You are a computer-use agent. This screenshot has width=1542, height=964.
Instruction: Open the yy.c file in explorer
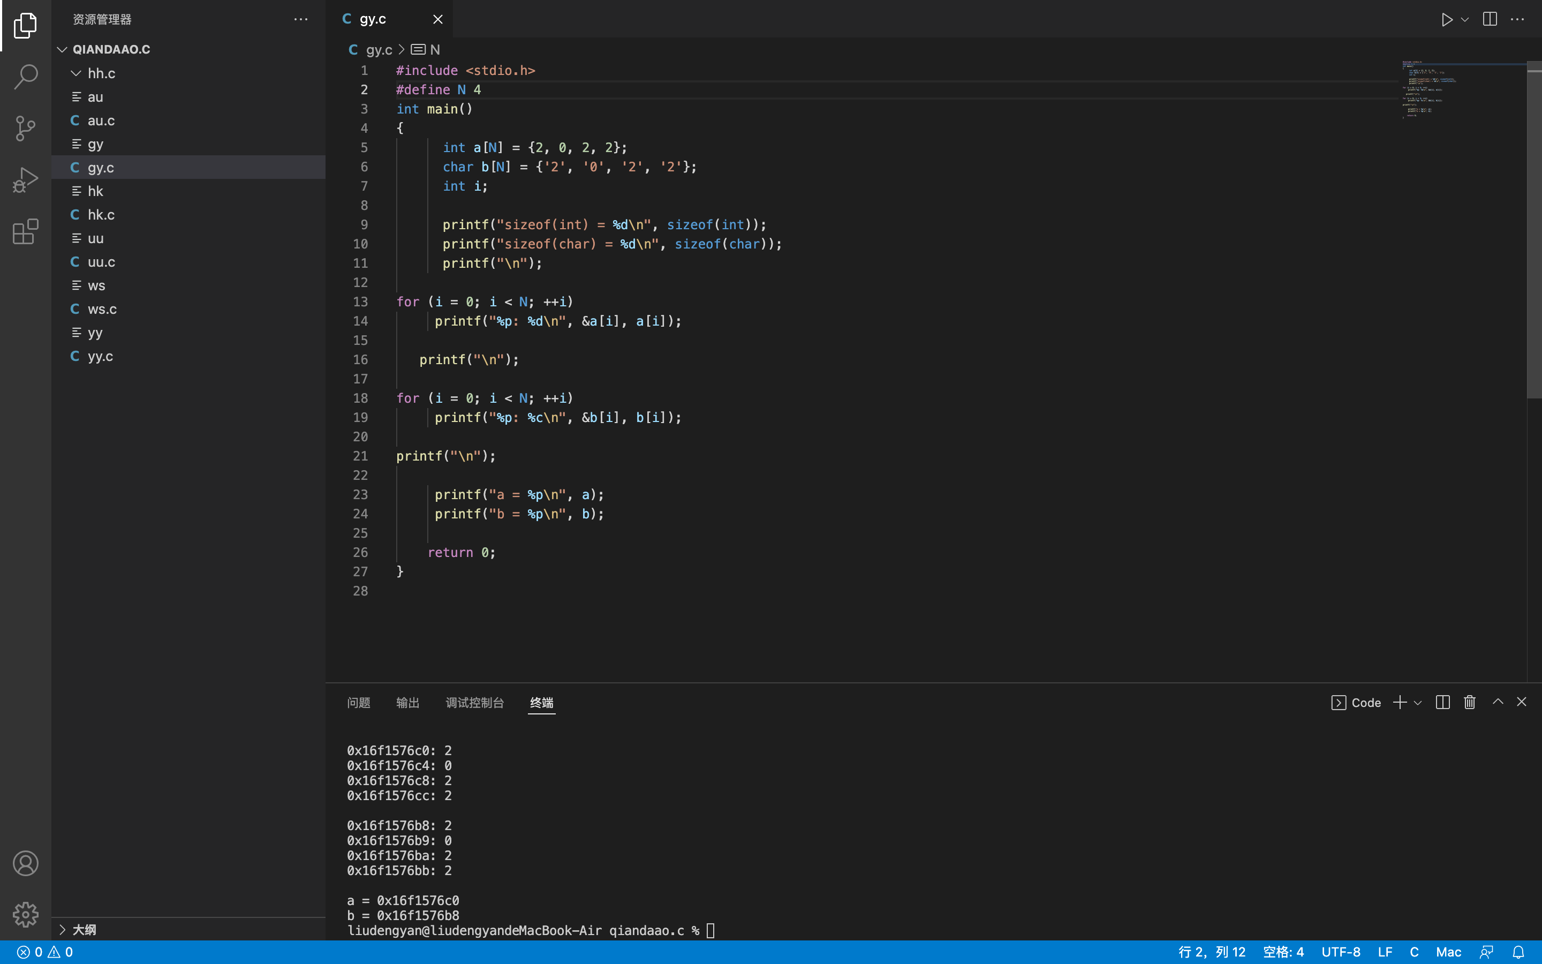pos(101,356)
